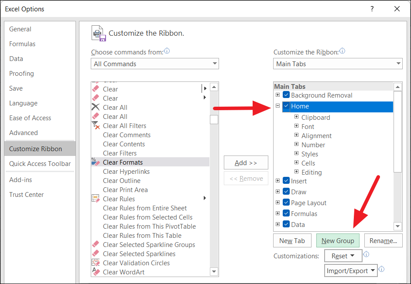Select the Clear Print Area command
Viewport: 411px width, 284px height.
tap(150, 190)
